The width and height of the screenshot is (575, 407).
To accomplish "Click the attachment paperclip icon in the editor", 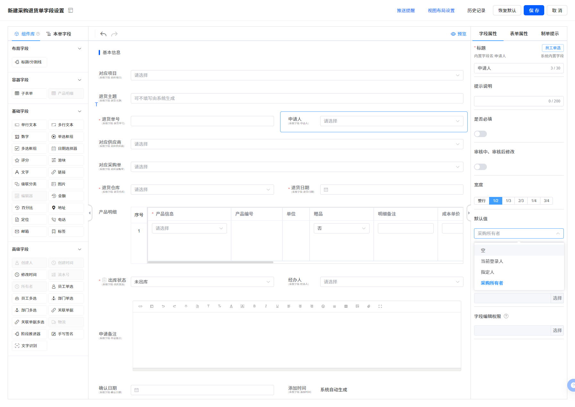I will [x=369, y=306].
